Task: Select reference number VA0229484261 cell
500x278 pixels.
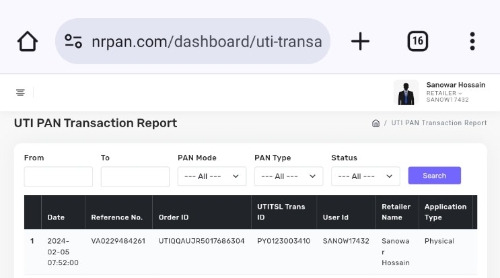Action: pyautogui.click(x=118, y=241)
